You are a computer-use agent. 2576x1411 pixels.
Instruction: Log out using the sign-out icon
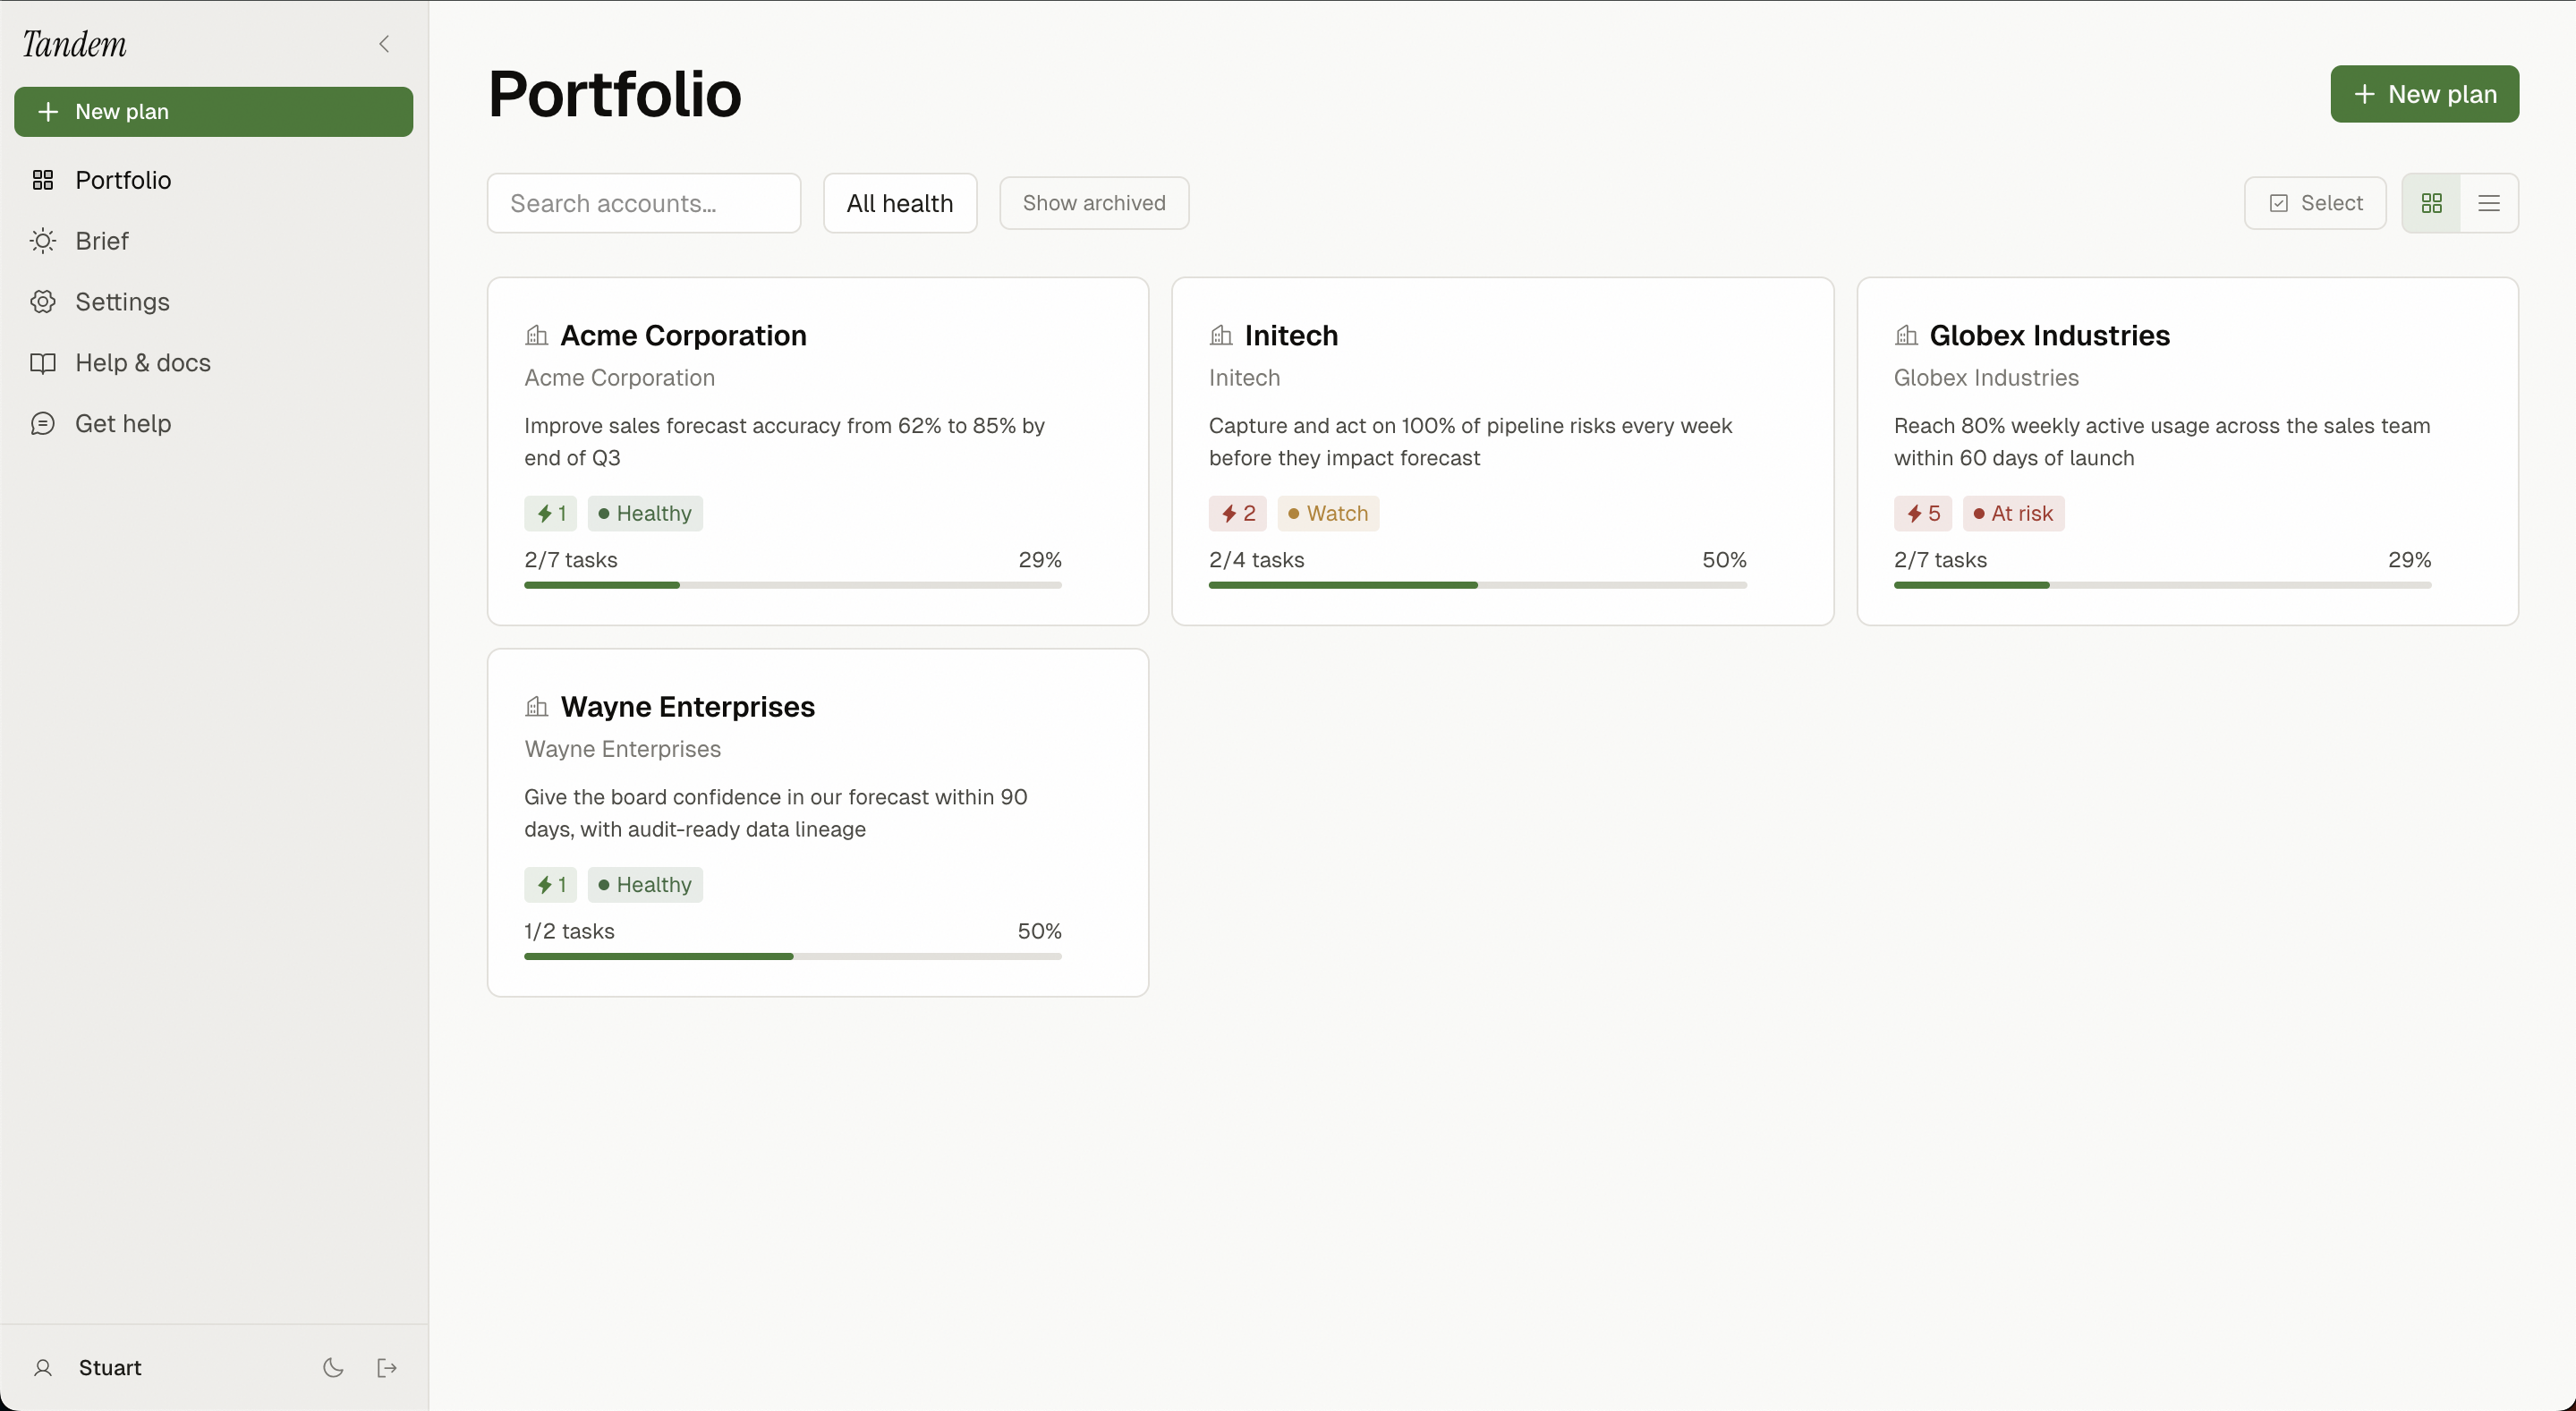pos(387,1367)
